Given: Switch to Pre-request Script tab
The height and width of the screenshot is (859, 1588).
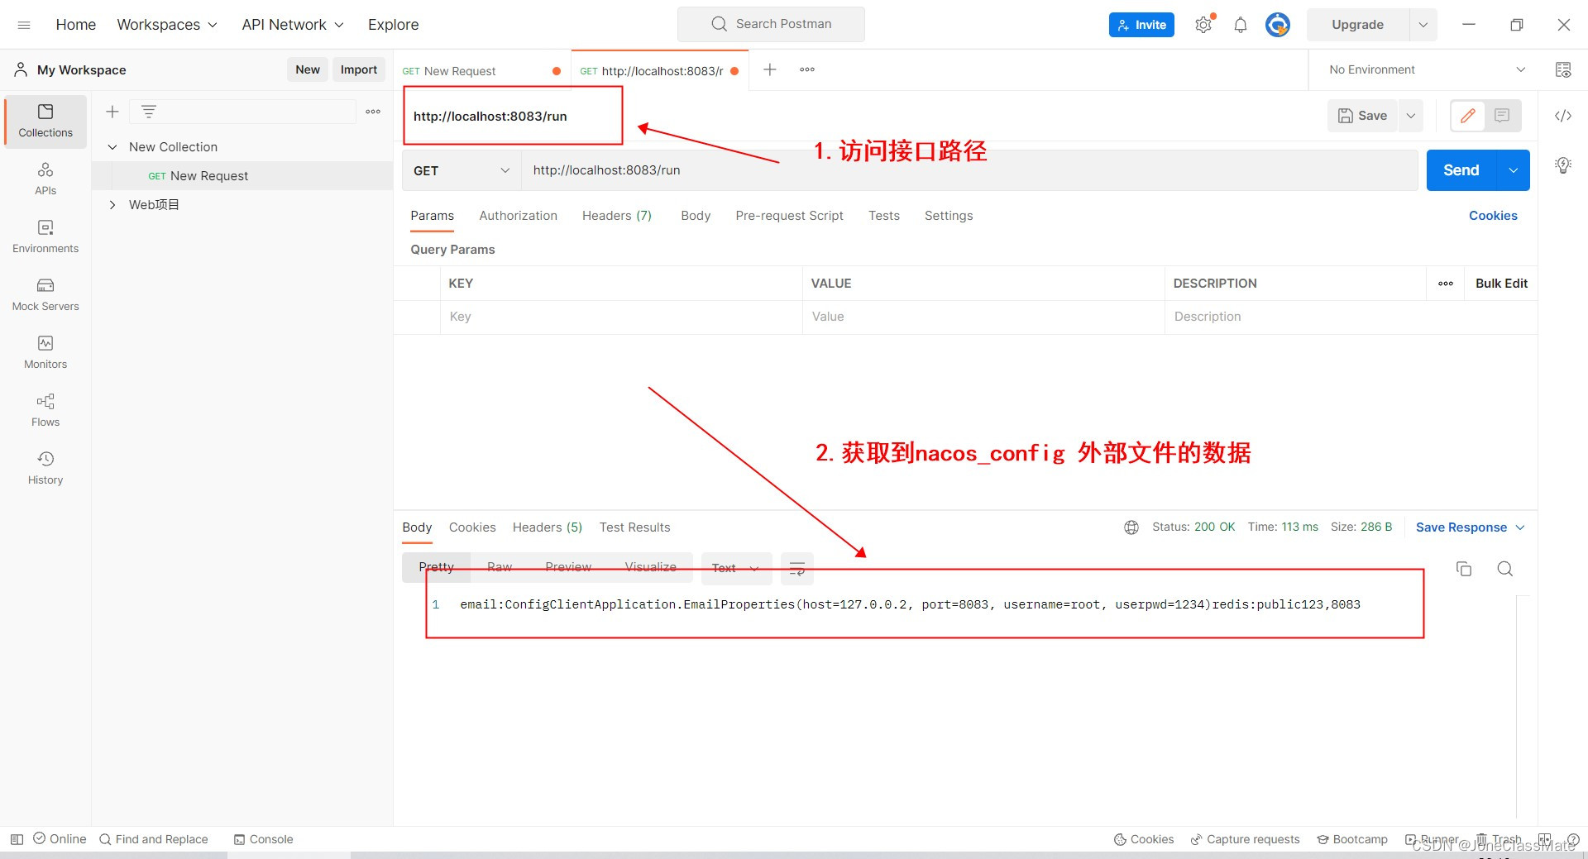Looking at the screenshot, I should 789,216.
